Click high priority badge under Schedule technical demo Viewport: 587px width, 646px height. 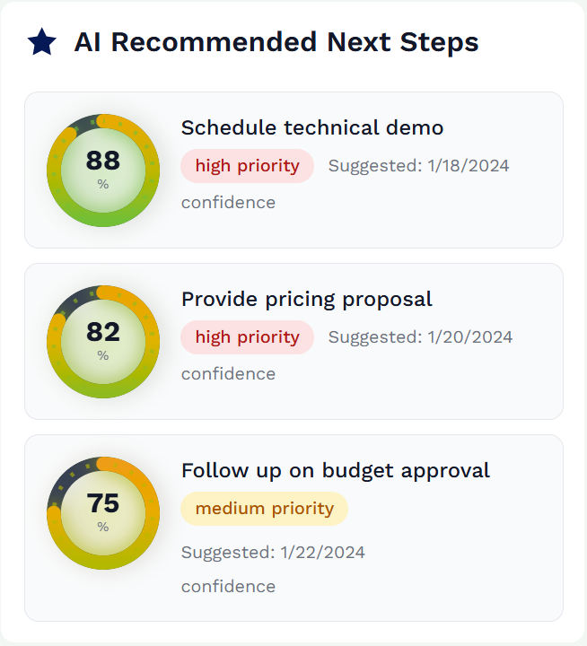point(247,166)
